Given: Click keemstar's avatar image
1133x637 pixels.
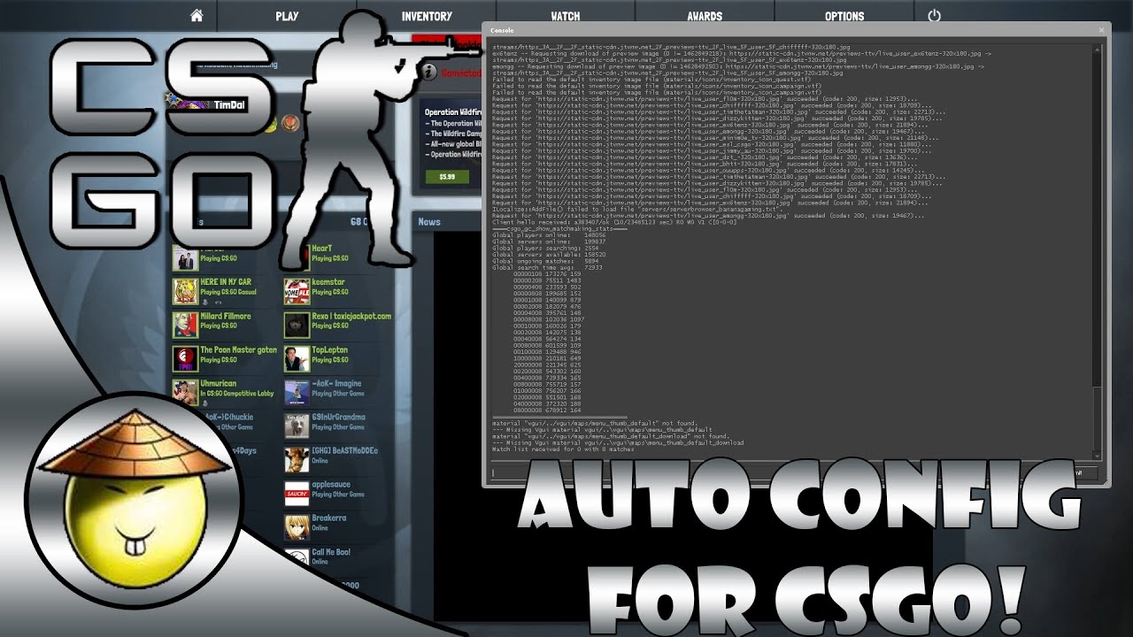Looking at the screenshot, I should point(296,291).
